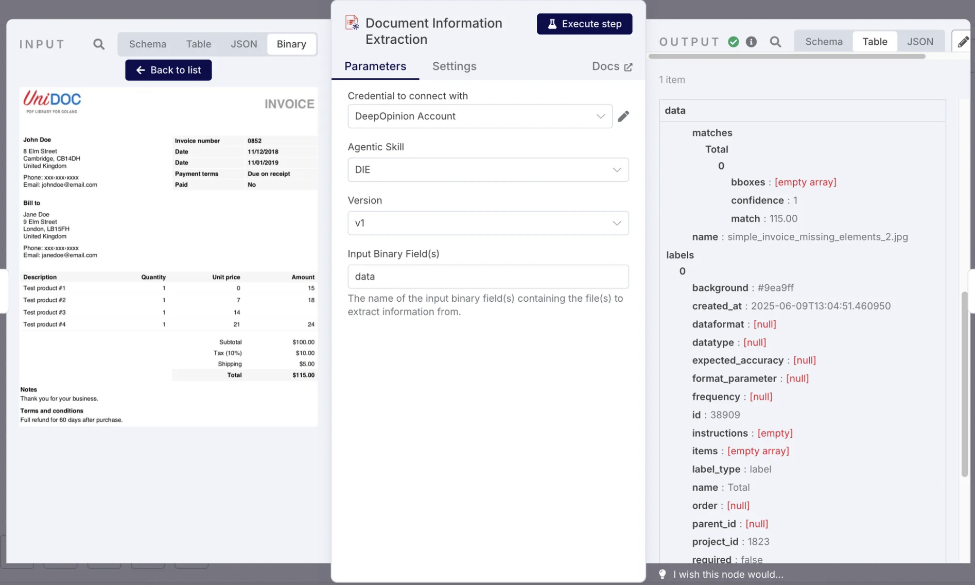Open Docs external link
Viewport: 975px width, 585px height.
pos(612,66)
